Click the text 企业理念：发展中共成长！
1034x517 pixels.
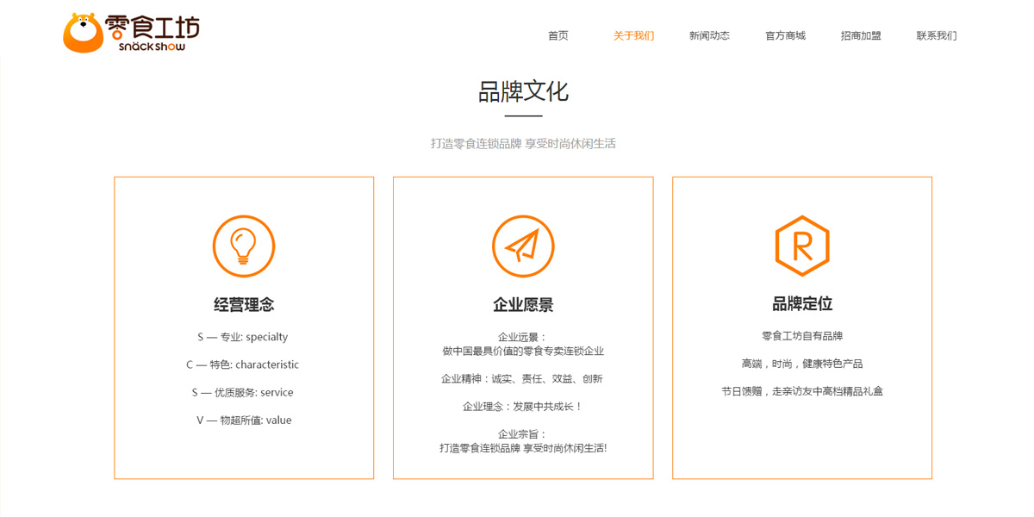coord(523,406)
